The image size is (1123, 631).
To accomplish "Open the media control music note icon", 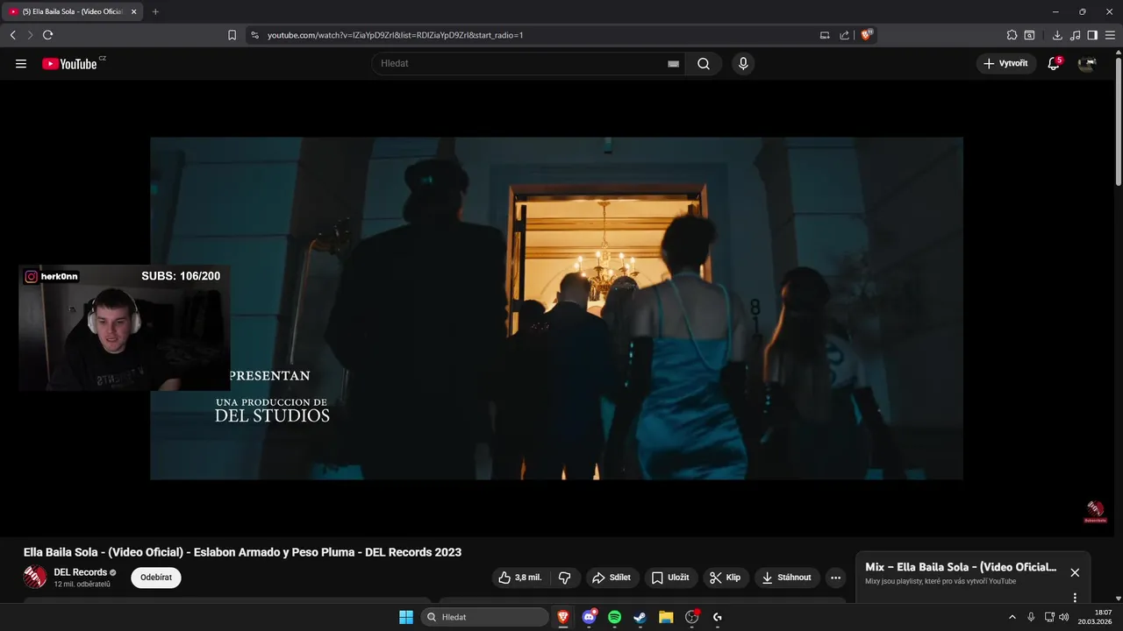I will click(1076, 35).
